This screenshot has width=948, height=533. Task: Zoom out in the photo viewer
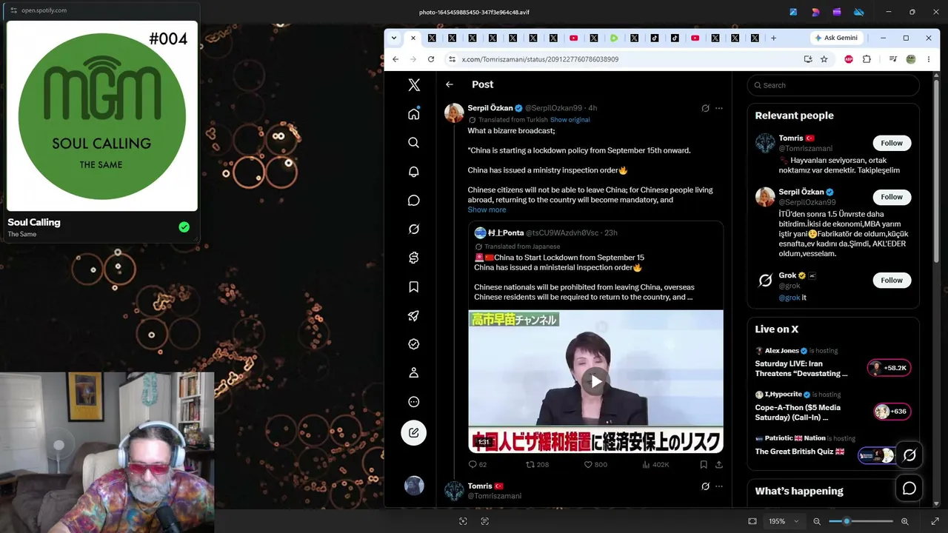point(817,521)
